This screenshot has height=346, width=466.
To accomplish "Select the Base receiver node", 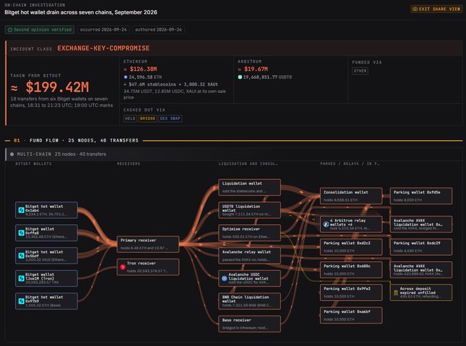I will [249, 323].
